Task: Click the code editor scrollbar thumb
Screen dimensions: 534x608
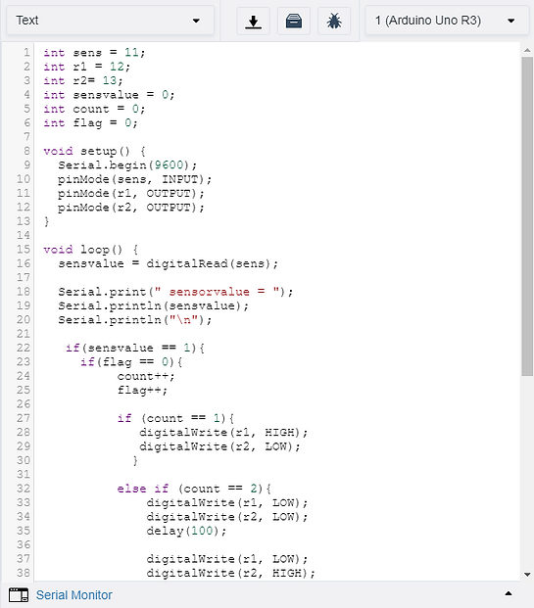Action: [x=527, y=216]
